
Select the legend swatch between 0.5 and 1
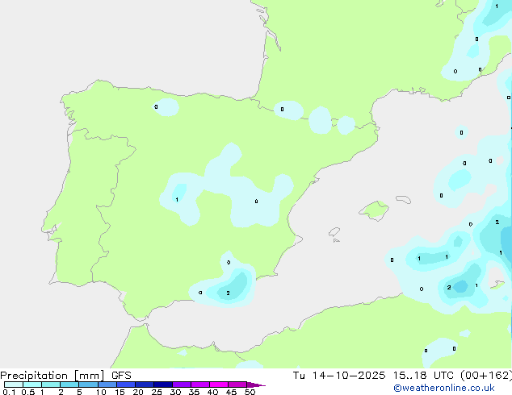[32, 385]
